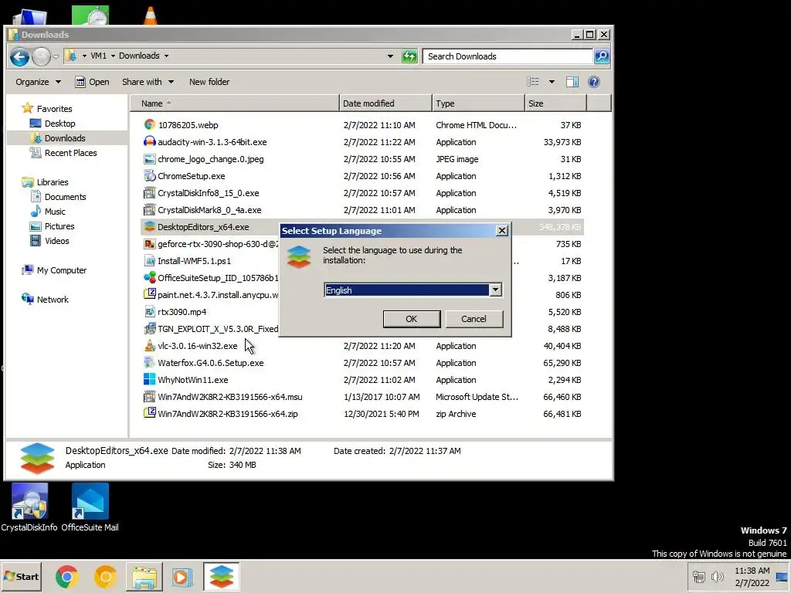
Task: Select the geforce-rtx-3090 image file icon
Action: [149, 244]
